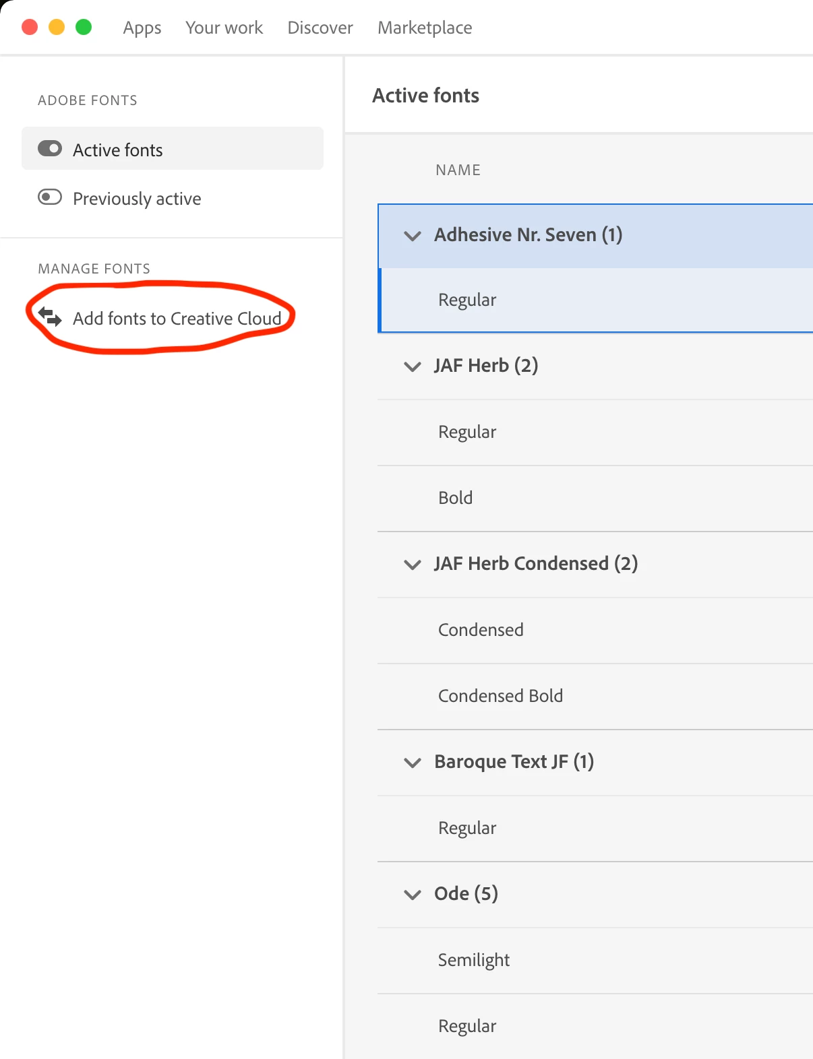813x1059 pixels.
Task: Collapse the JAF Herb (2) group
Action: pyautogui.click(x=412, y=366)
